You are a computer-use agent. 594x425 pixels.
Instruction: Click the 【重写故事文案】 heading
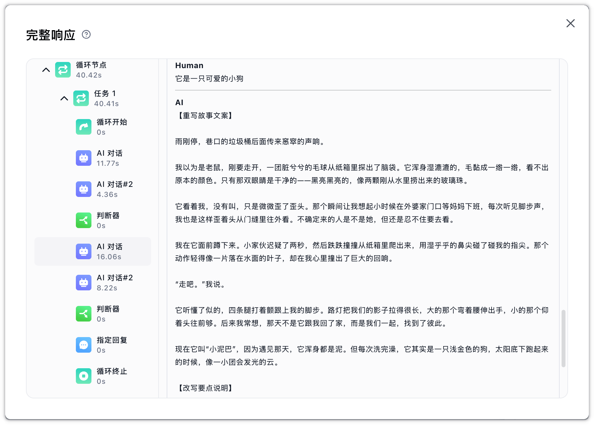point(205,115)
